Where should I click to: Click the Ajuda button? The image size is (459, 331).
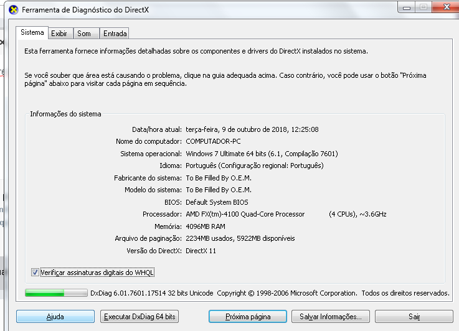[55, 317]
